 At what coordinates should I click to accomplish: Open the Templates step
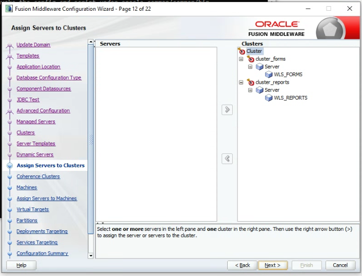coord(28,56)
